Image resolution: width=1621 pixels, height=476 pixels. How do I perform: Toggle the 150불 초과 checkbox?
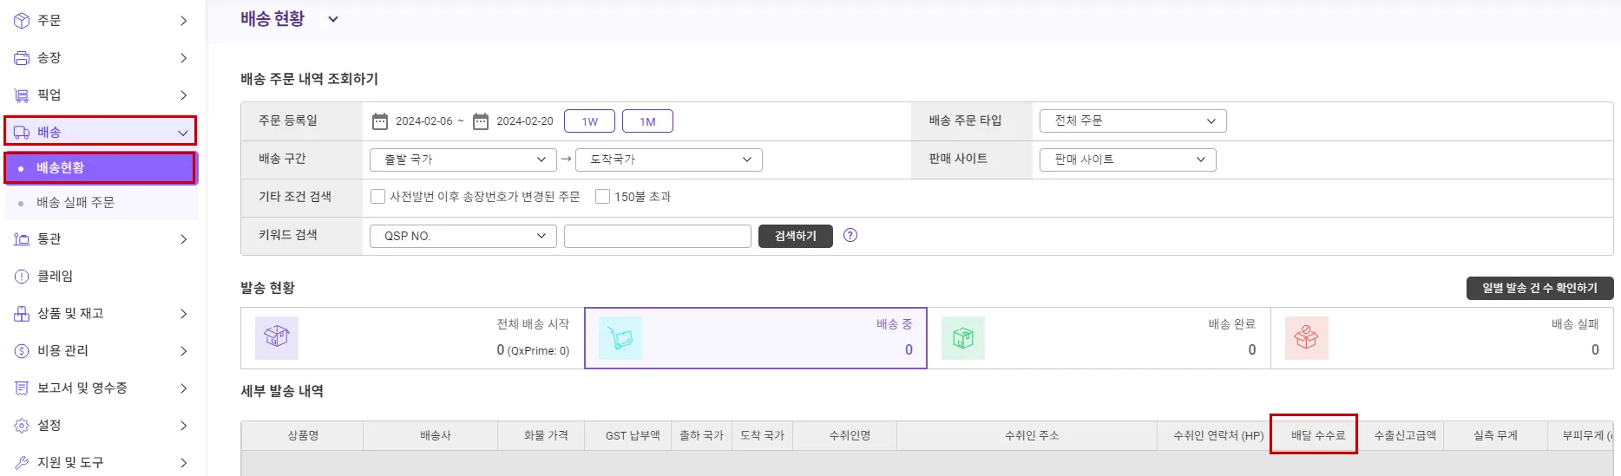pyautogui.click(x=602, y=197)
